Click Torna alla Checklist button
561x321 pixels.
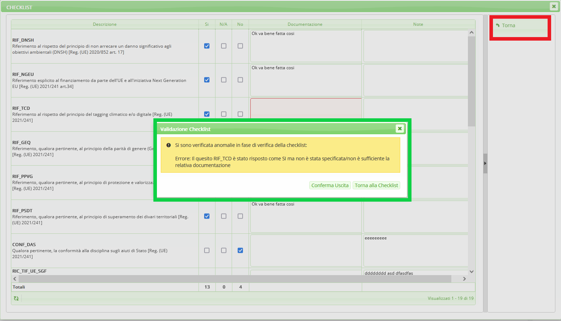pos(376,185)
